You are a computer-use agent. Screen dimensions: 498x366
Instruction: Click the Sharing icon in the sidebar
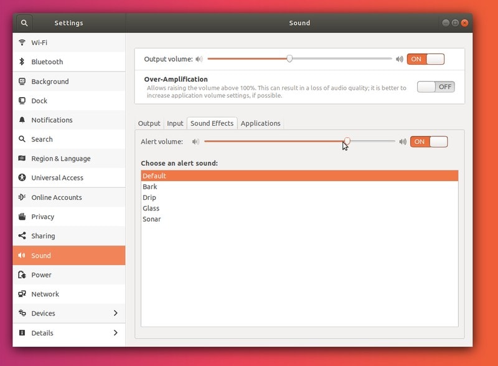coord(22,236)
